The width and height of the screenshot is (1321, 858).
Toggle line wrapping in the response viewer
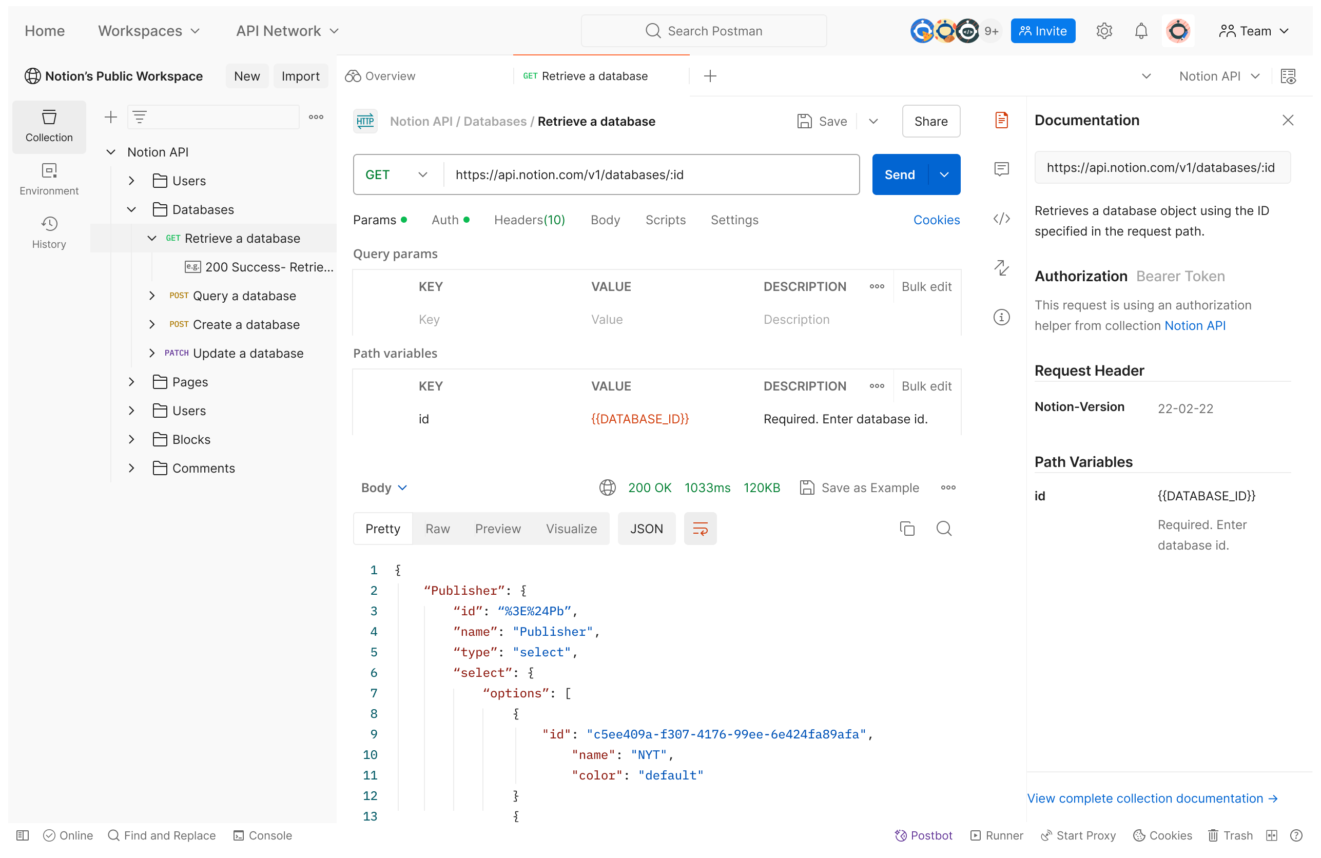(x=700, y=529)
